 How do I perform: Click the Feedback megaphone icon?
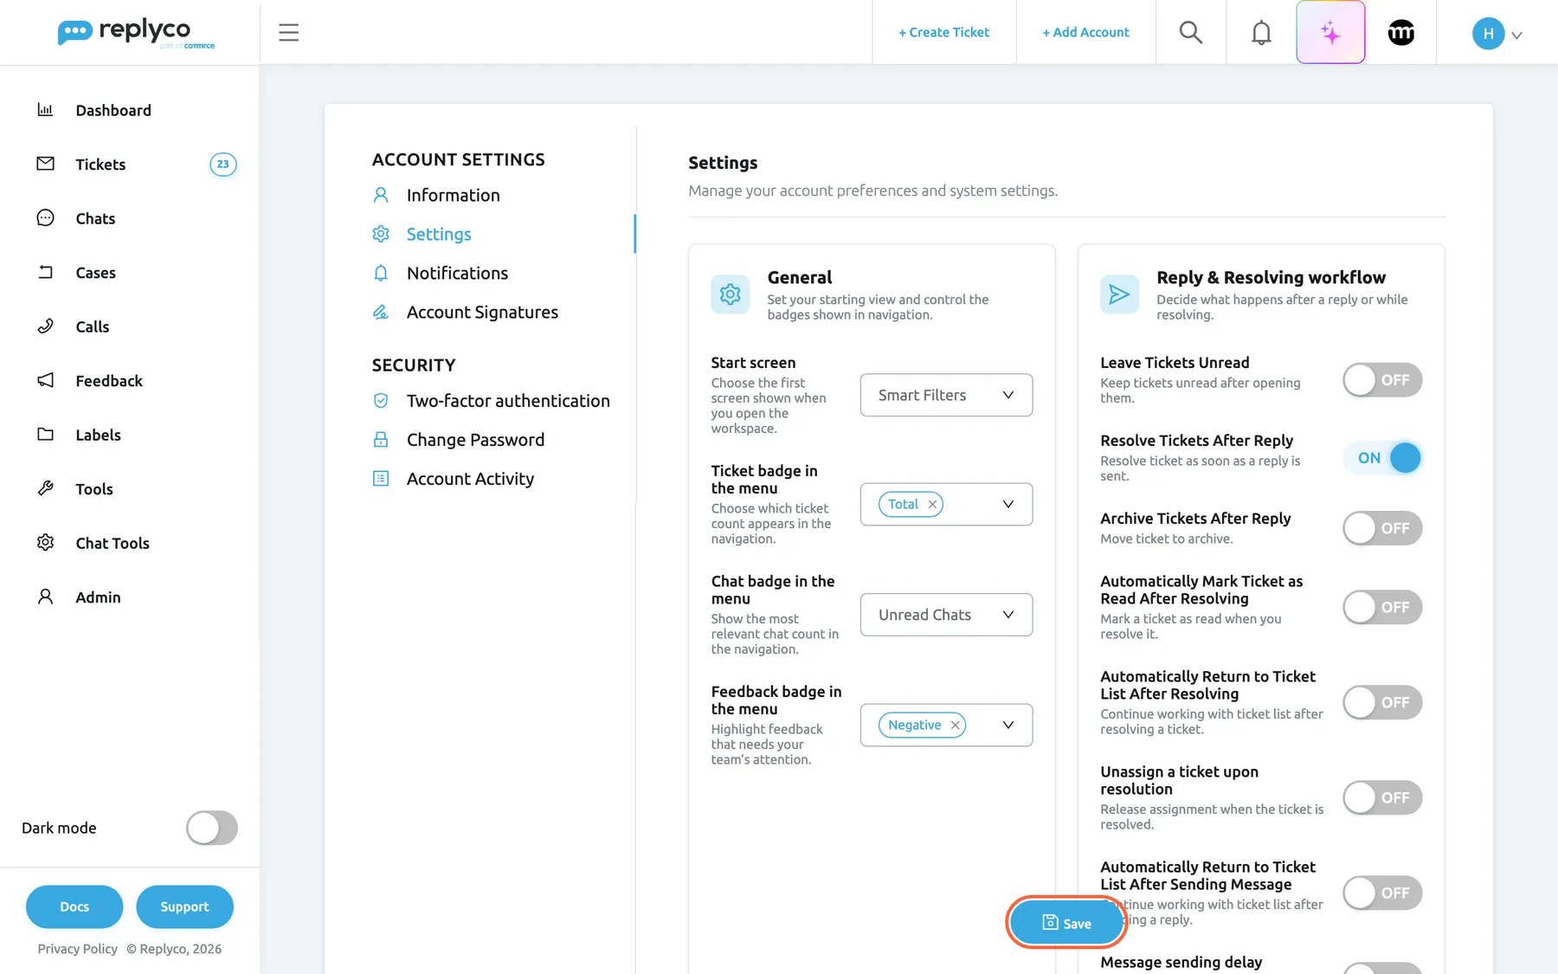click(x=45, y=380)
